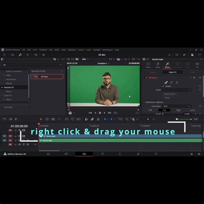This screenshot has width=204, height=204.
Task: Open the Color Space YUV dropdown
Action: coord(177,106)
